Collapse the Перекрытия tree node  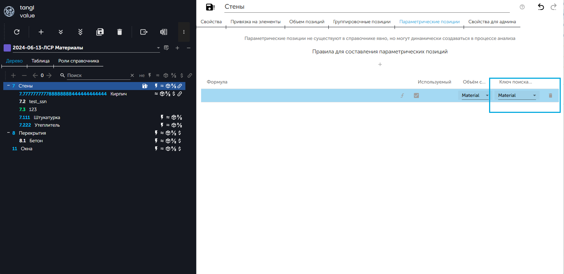[x=8, y=133]
